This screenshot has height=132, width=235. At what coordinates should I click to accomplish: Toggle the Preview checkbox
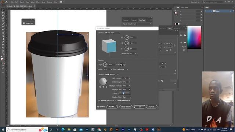pos(98,107)
